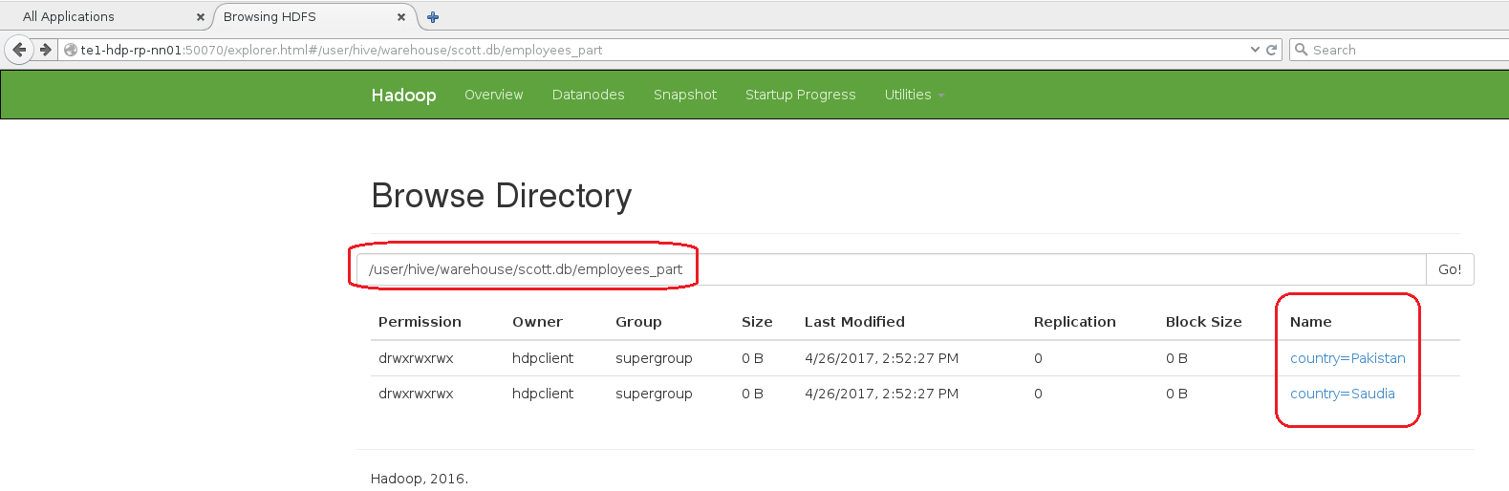Go forward with the browser forward arrow
1509x491 pixels.
tap(45, 50)
